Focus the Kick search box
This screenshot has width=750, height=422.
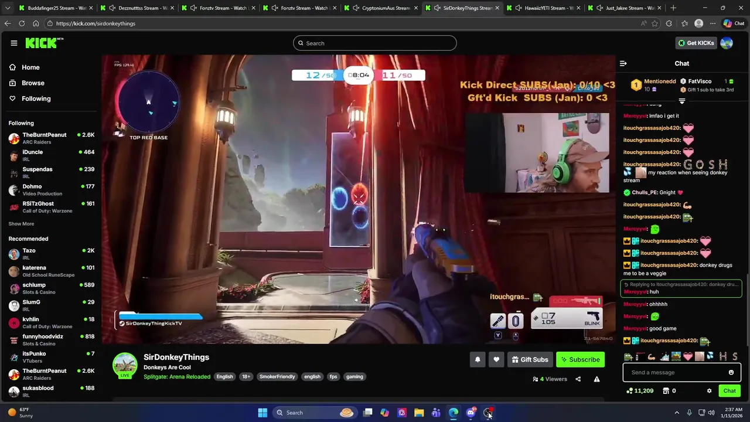[375, 43]
